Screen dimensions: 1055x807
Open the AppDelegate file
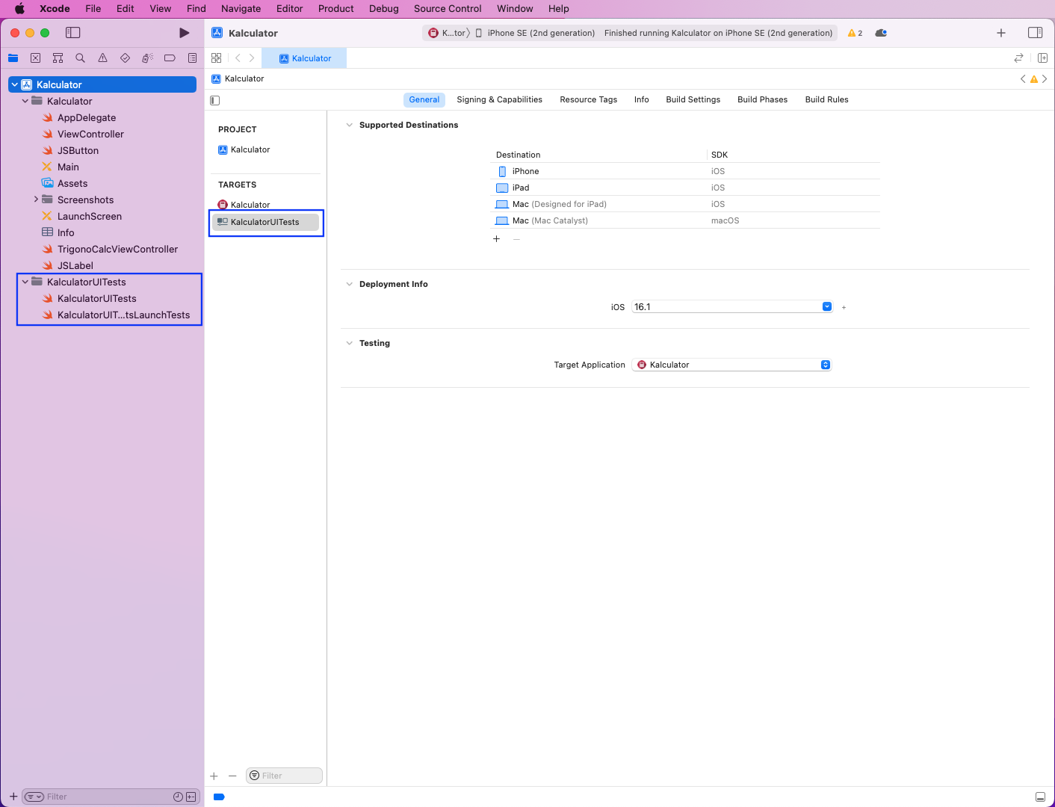pyautogui.click(x=87, y=118)
